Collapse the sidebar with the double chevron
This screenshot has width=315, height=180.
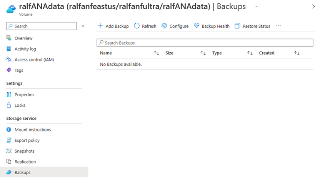83,26
